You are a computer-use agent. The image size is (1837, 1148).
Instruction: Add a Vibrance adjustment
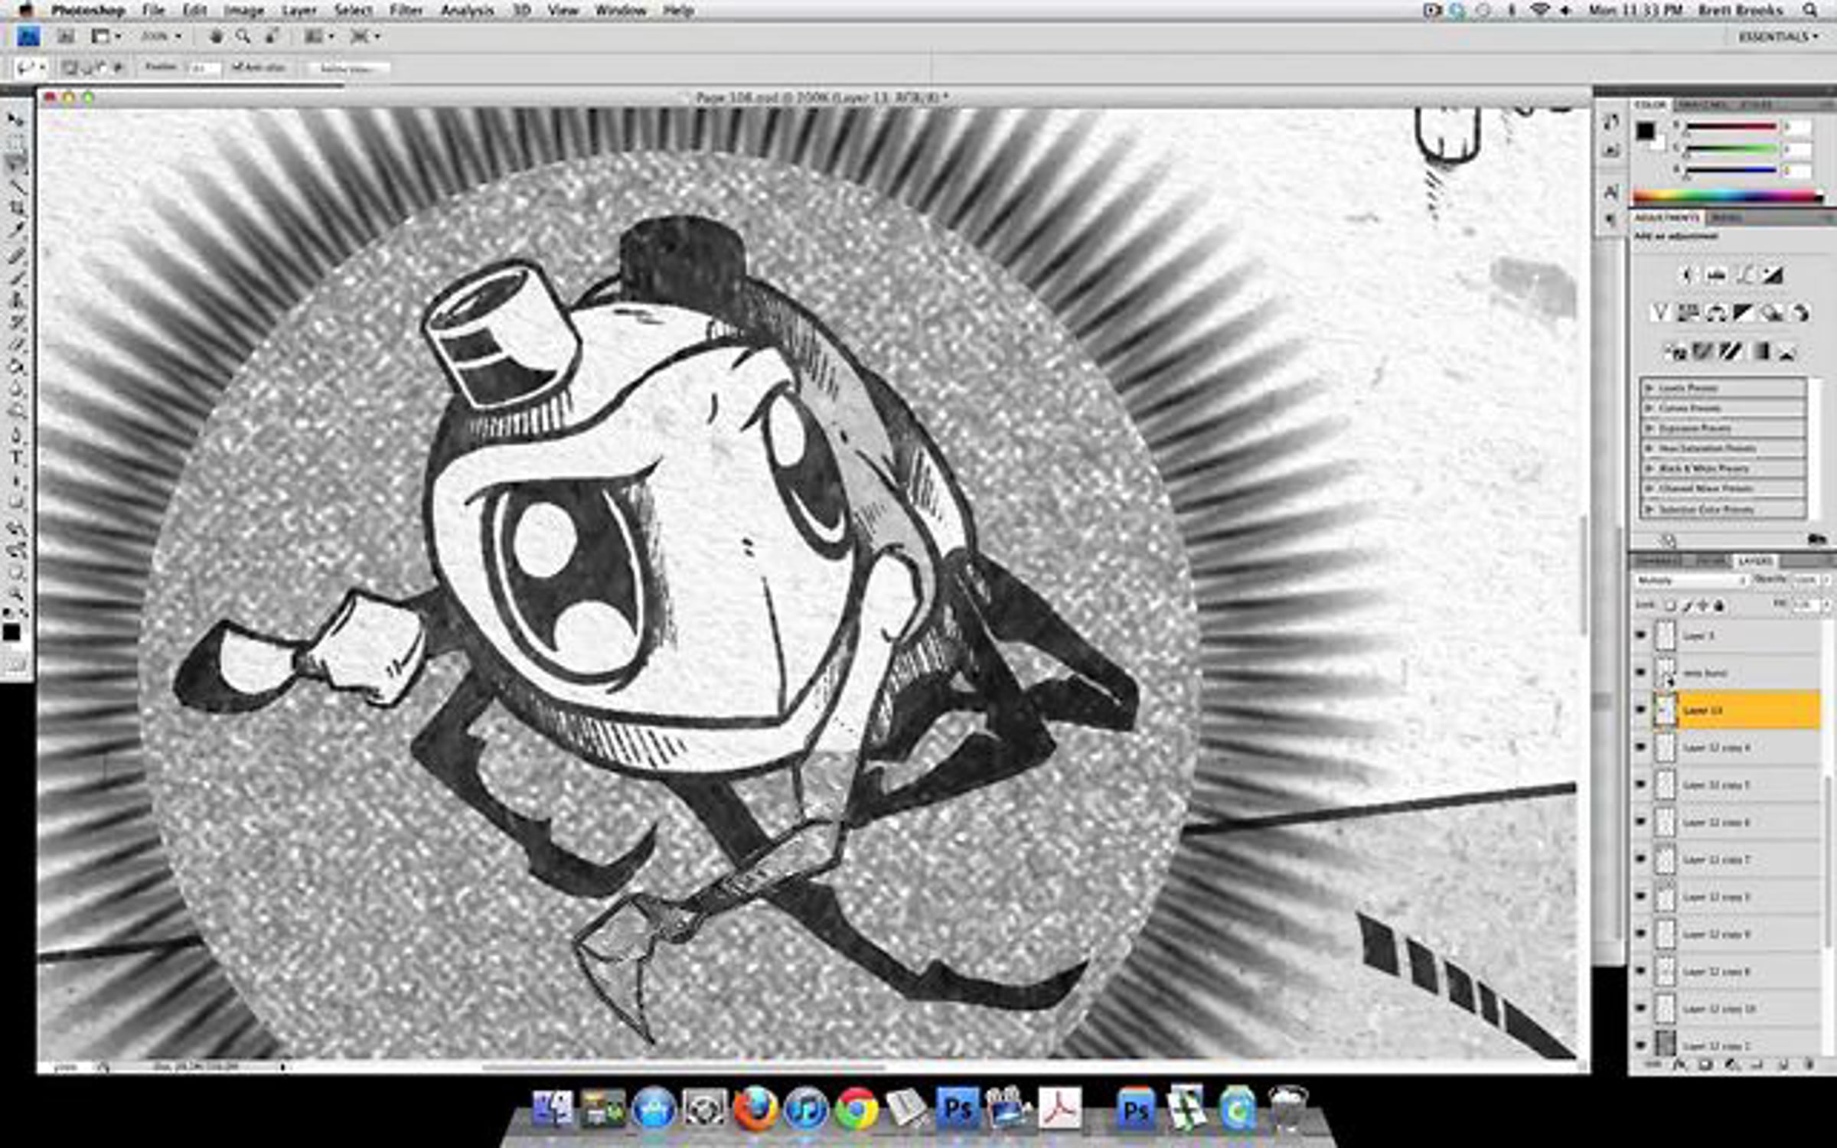(x=1659, y=312)
